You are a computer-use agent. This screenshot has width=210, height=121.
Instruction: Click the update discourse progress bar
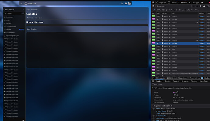tap(87, 25)
